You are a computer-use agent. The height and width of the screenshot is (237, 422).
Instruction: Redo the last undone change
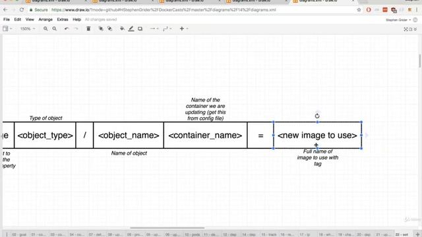click(x=76, y=28)
